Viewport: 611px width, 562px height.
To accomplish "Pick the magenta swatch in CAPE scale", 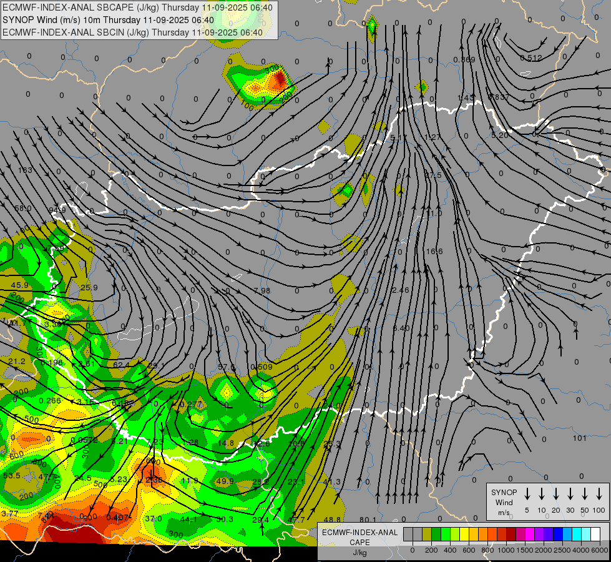I will coord(530,535).
